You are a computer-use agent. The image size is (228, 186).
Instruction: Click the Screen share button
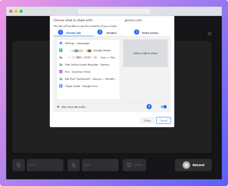pyautogui.click(x=134, y=165)
